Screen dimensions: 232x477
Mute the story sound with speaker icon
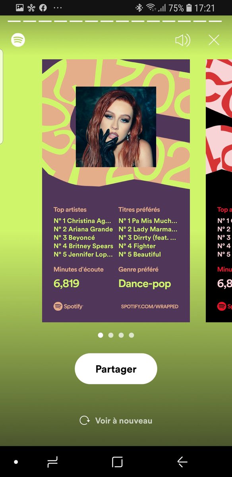point(183,40)
